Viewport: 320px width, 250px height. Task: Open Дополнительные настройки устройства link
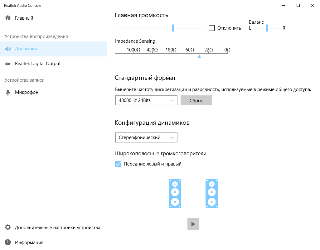coord(58,228)
